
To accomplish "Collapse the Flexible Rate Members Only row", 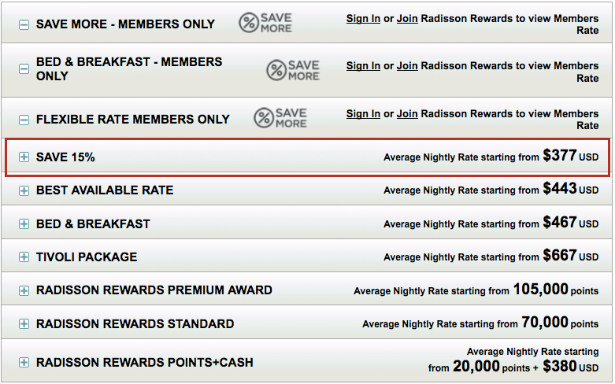I will coord(24,120).
